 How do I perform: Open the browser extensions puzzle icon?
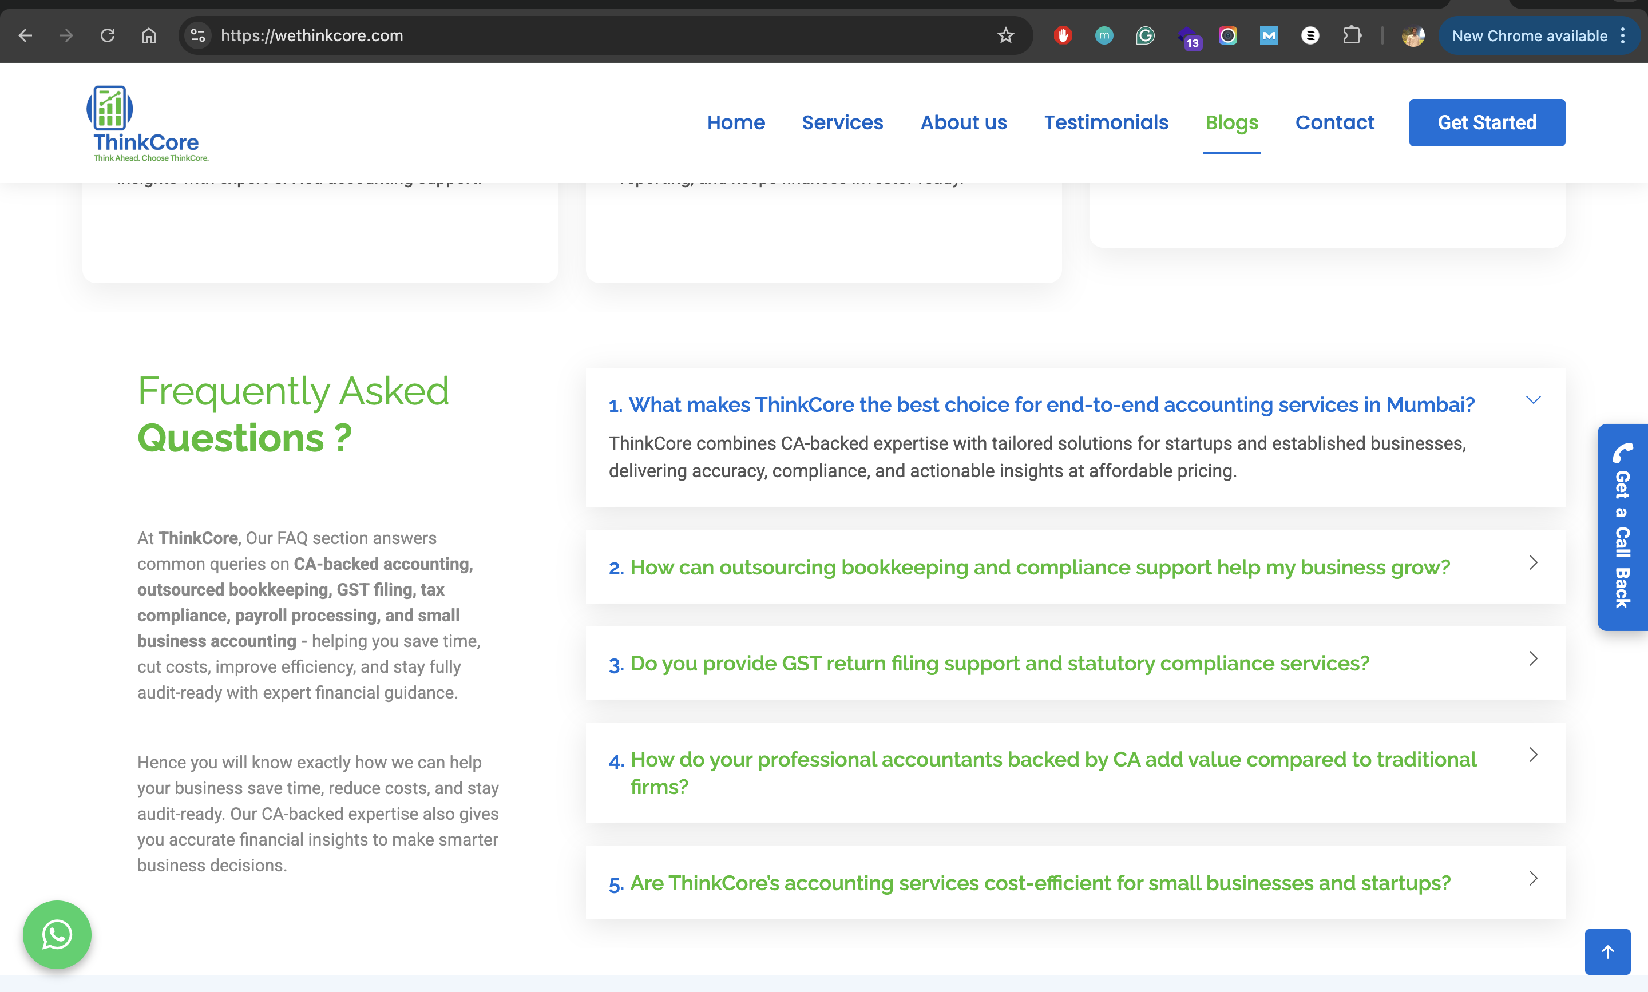point(1351,35)
